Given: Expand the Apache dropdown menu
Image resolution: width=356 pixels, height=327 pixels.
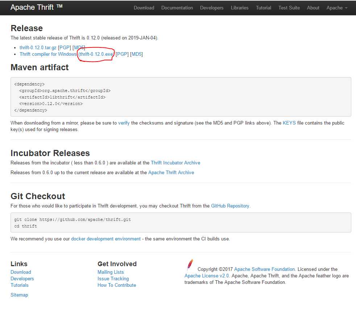Looking at the screenshot, I should click(x=337, y=8).
